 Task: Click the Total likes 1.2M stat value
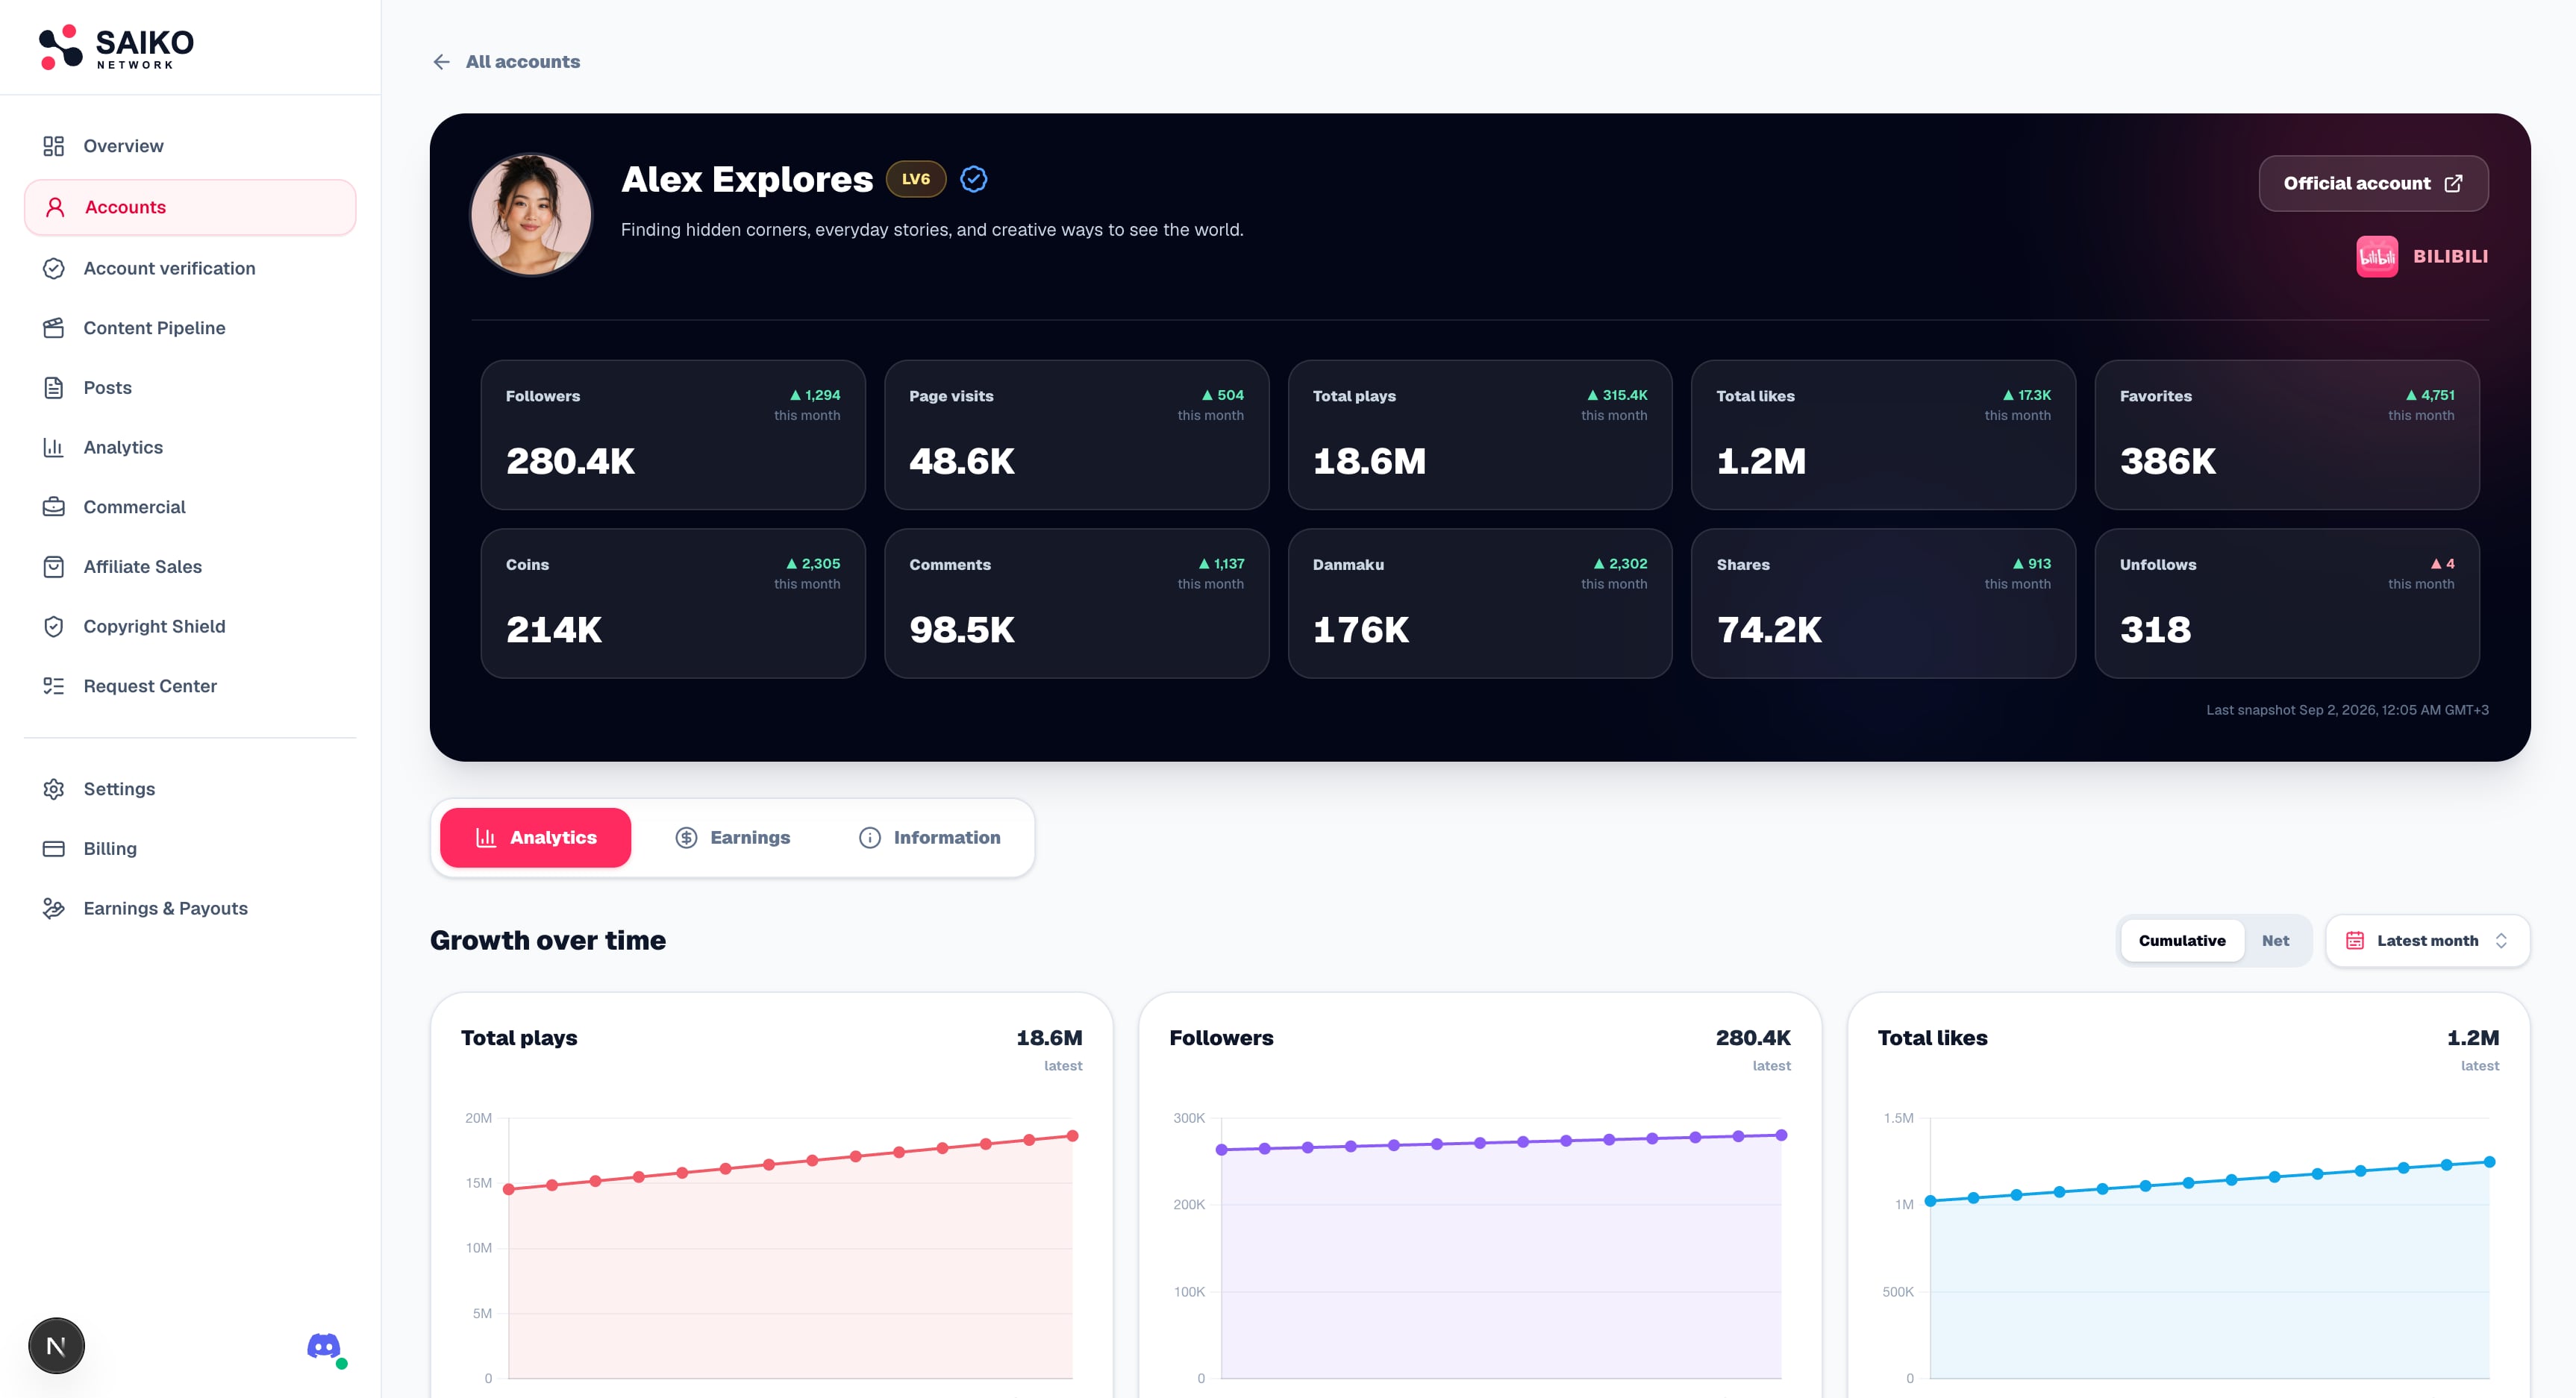coord(1761,461)
